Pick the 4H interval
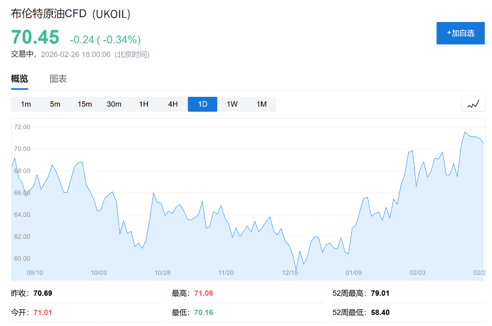 click(173, 104)
